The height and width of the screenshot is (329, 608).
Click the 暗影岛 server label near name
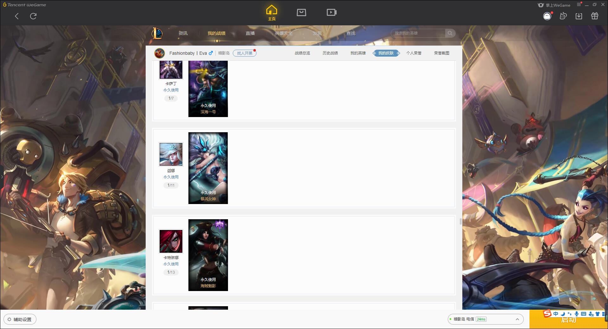click(224, 53)
